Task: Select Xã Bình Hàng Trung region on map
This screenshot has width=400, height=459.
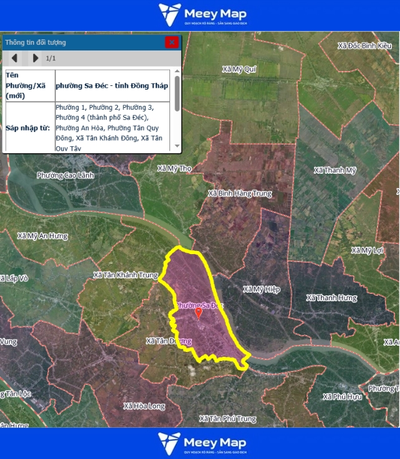Action: point(240,194)
